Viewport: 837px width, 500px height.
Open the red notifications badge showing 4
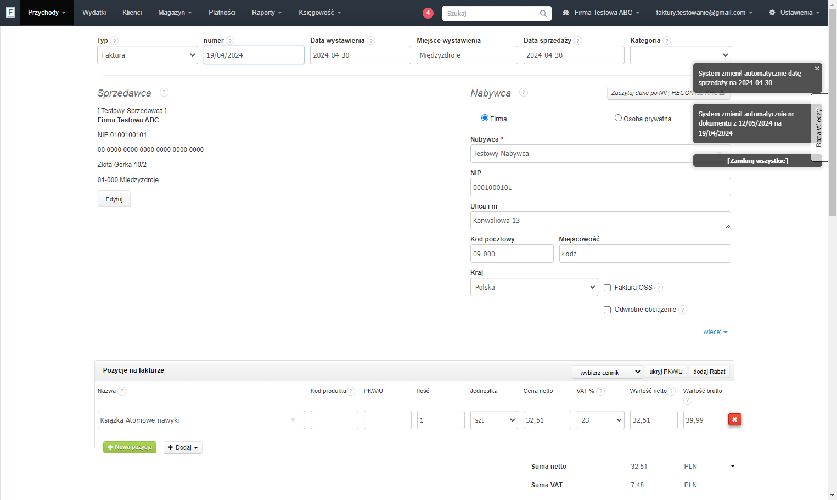coord(428,13)
